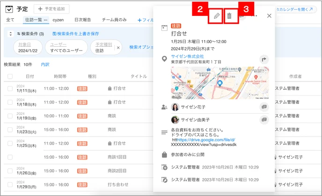Open chat icon next to サイゼン由美子

(264, 120)
